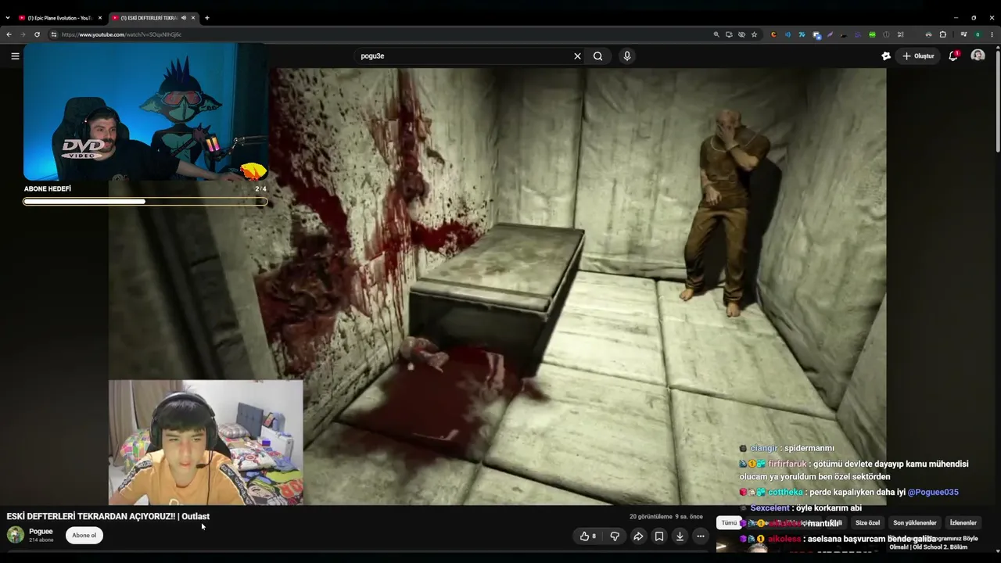Dislike the video with thumbs-down

coord(615,536)
